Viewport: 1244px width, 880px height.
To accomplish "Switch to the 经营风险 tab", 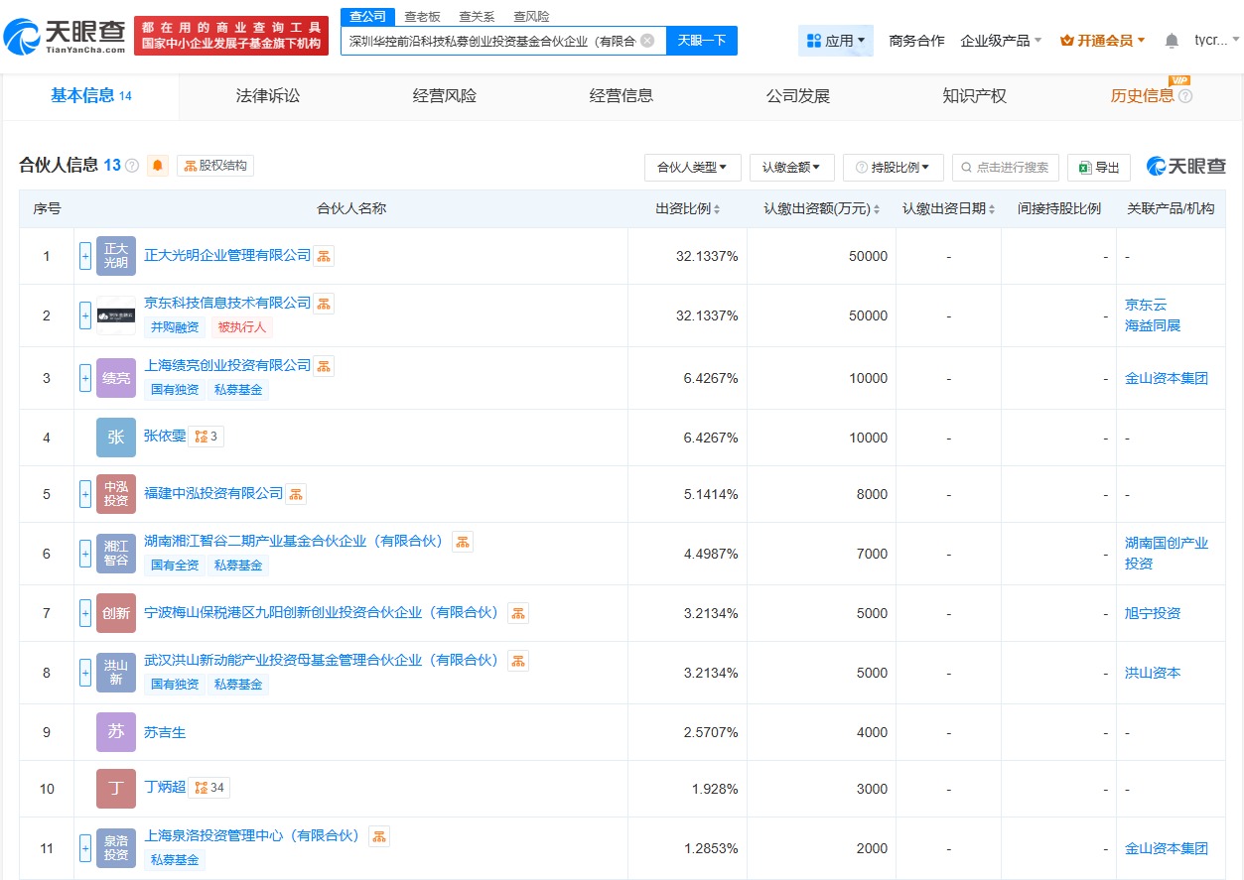I will tap(445, 96).
